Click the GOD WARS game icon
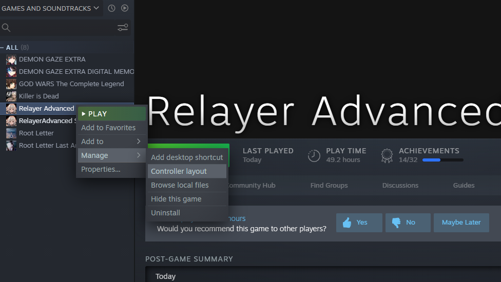501x282 pixels. (x=11, y=84)
